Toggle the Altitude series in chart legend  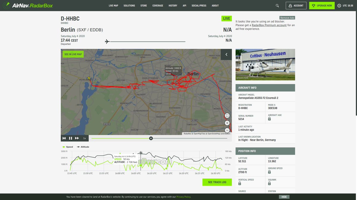(x=83, y=147)
